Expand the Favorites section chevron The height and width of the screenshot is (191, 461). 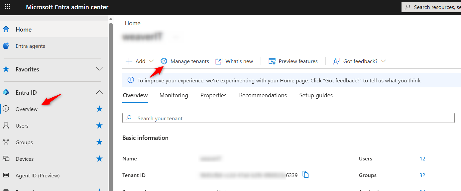tap(99, 69)
